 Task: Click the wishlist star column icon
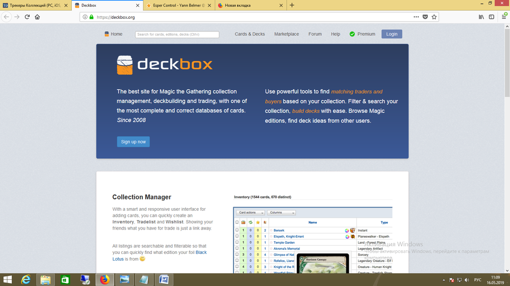(x=258, y=222)
